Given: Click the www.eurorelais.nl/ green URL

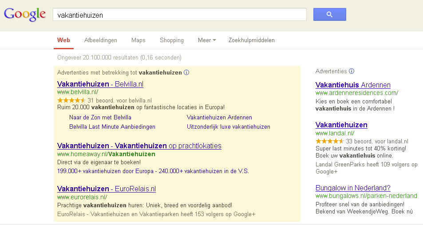Looking at the screenshot, I should tap(82, 197).
